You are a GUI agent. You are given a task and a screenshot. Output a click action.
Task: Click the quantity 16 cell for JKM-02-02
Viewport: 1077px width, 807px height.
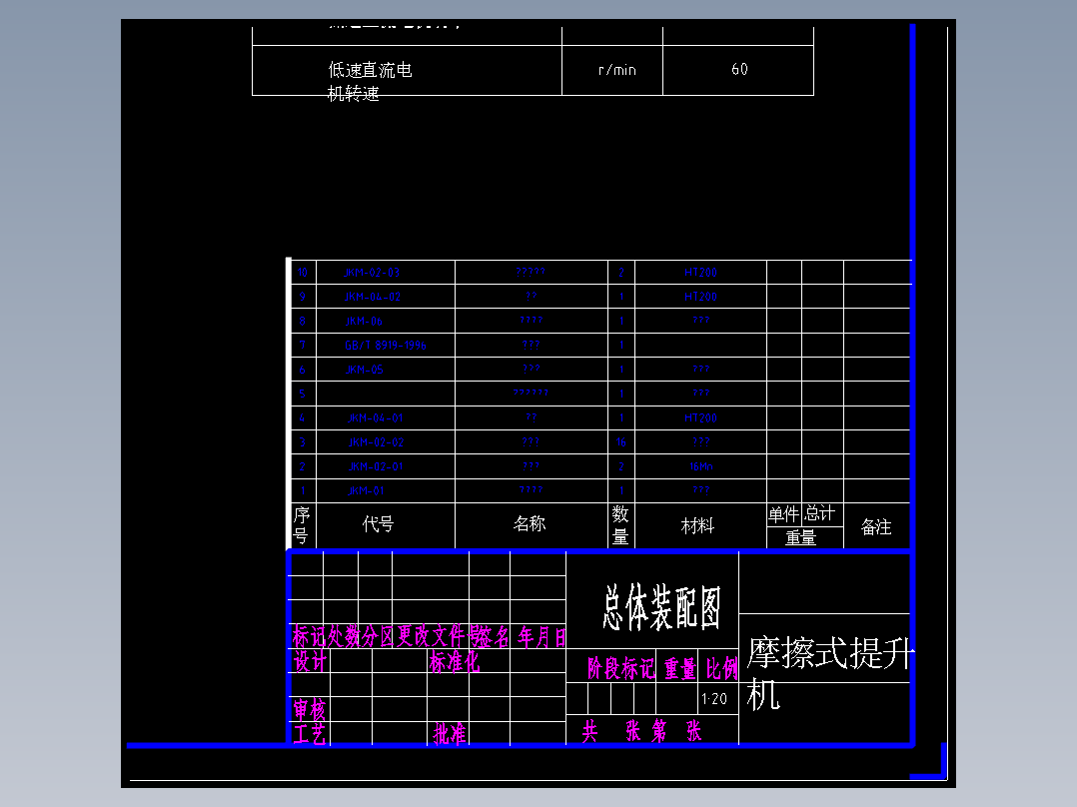(620, 441)
